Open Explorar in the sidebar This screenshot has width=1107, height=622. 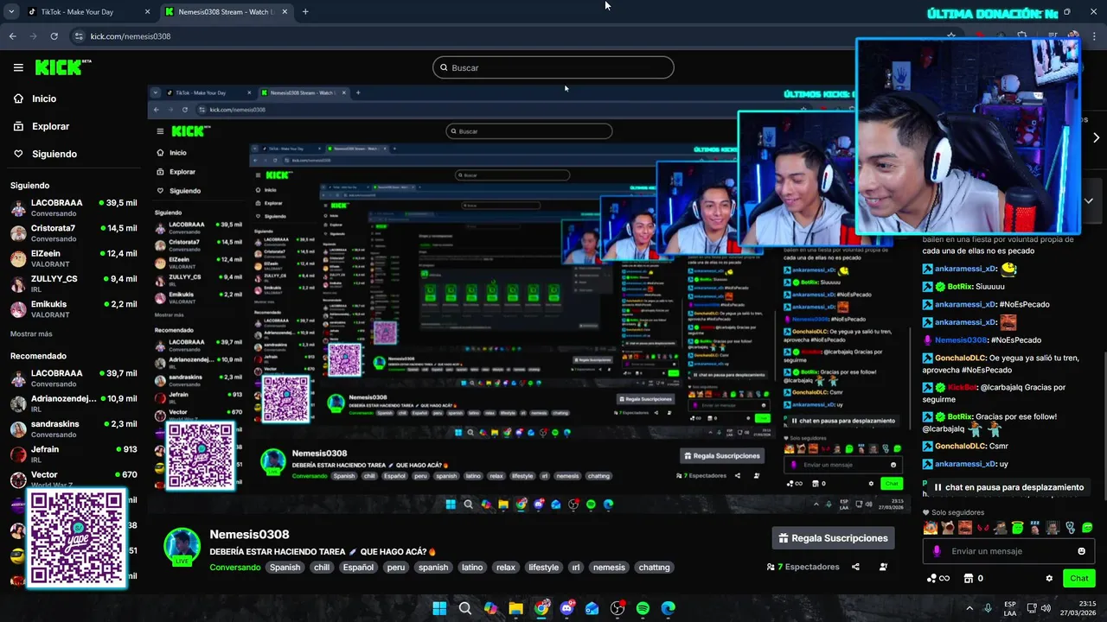(x=50, y=126)
